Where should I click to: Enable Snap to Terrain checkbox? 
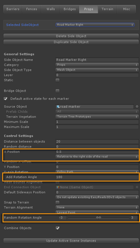pos(57,202)
